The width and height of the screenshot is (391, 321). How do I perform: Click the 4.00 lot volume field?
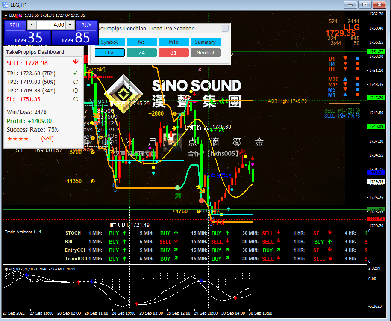(x=51, y=25)
